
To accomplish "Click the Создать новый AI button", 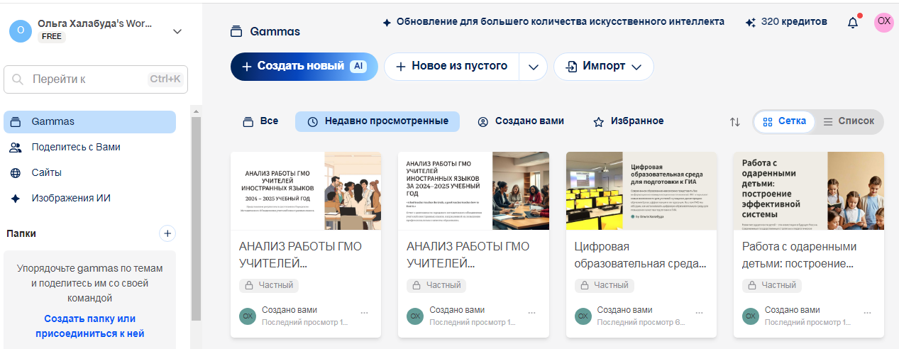I will click(304, 67).
